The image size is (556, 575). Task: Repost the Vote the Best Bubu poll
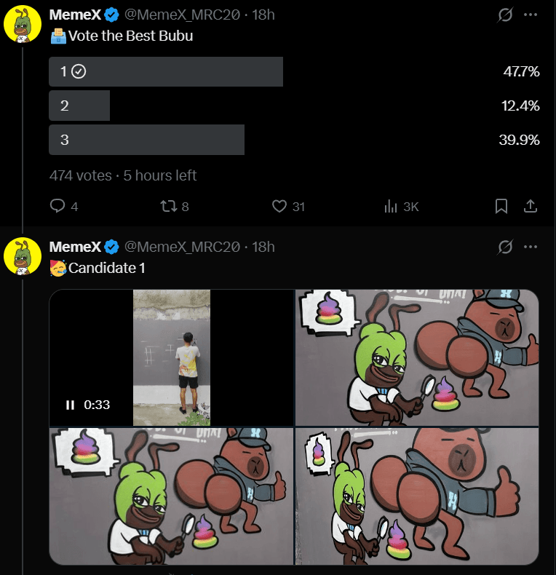(x=167, y=207)
